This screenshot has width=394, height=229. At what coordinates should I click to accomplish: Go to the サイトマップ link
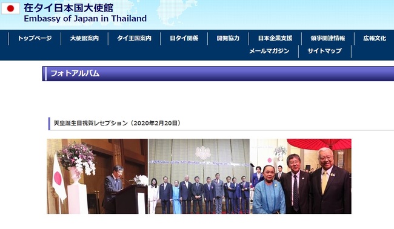(x=325, y=51)
